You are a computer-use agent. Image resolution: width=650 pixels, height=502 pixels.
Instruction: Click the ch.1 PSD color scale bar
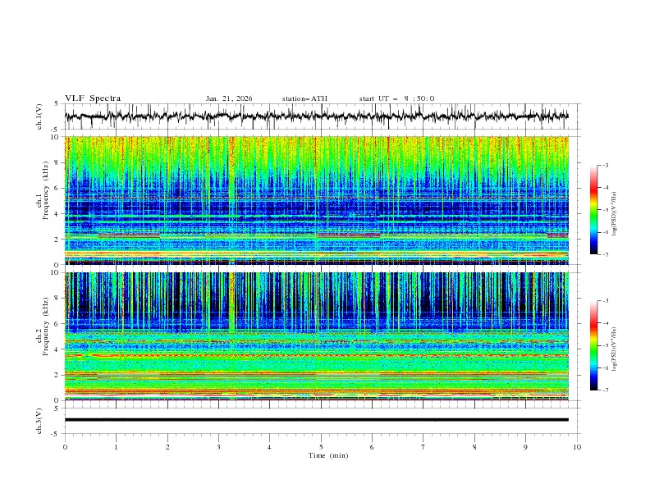594,210
